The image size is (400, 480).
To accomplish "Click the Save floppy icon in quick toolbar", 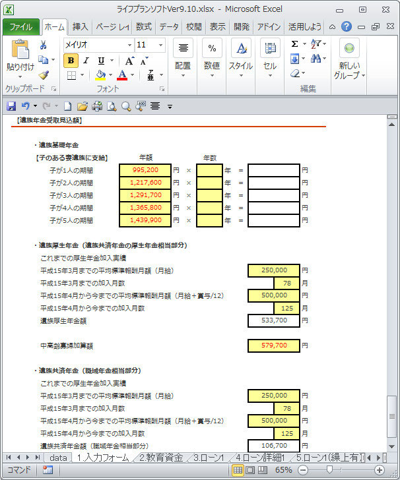I will [11, 106].
